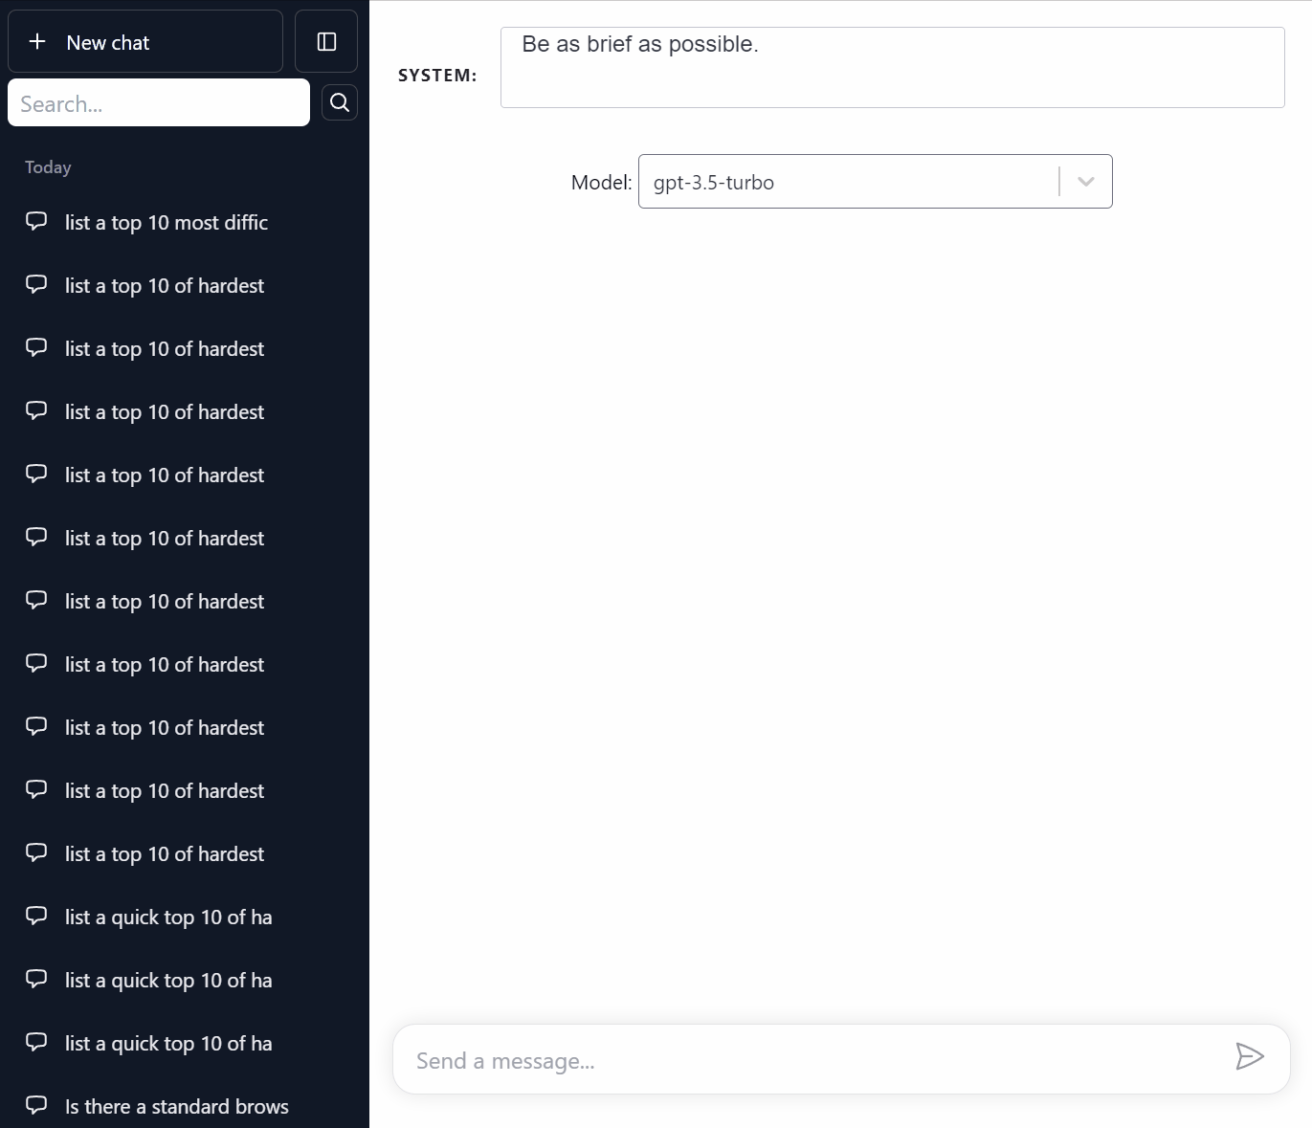Screen dimensions: 1312x1128
Task: Click the SYSTEM label
Action: pos(437,75)
